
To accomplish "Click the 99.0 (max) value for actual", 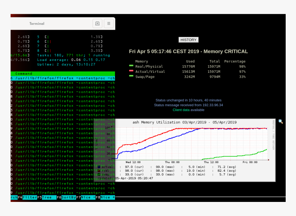I will coord(165,167).
